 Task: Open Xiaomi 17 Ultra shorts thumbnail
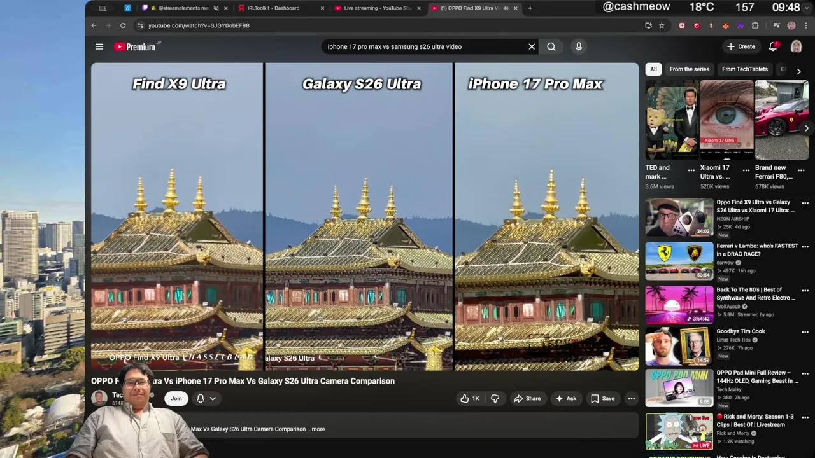[726, 120]
